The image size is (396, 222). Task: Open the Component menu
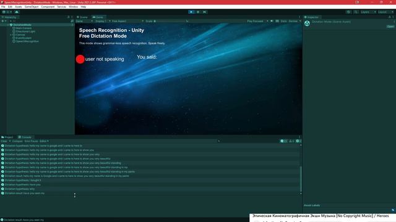48,7
